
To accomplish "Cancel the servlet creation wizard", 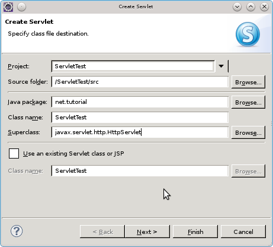I will [x=243, y=232].
